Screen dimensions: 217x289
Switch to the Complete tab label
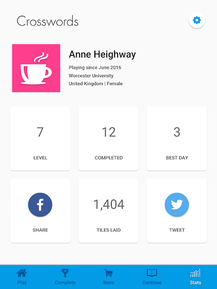65,283
